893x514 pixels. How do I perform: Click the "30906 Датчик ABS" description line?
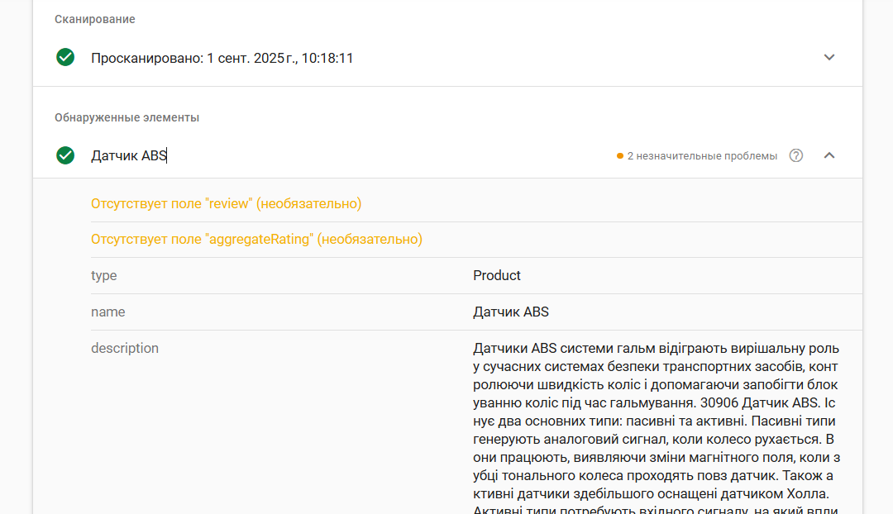[x=759, y=403]
